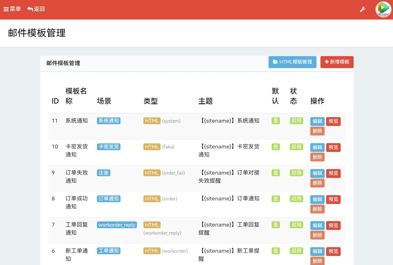The height and width of the screenshot is (265, 393).
Task: Edit the 新工单通知 template
Action: click(x=317, y=251)
